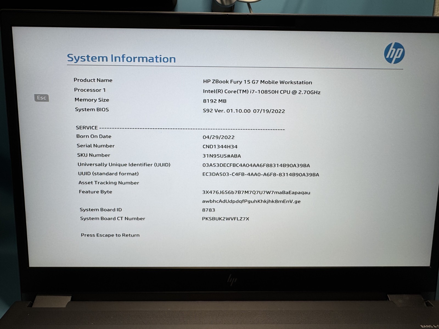Click the Feature Byte label
439x329 pixels.
click(x=95, y=192)
